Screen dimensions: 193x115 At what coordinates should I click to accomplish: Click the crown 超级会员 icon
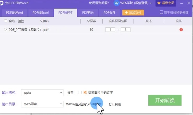pos(159,3)
